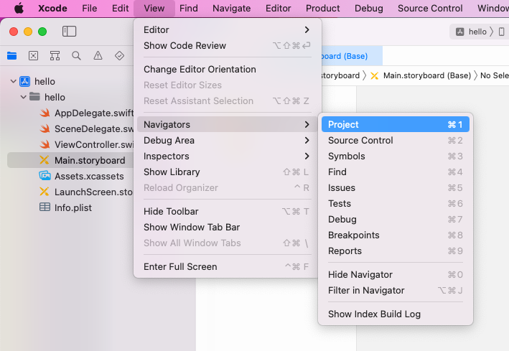Open the Xcode menu

tap(52, 8)
